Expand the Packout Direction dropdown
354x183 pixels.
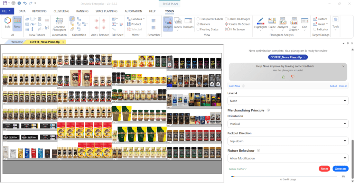[288, 141]
